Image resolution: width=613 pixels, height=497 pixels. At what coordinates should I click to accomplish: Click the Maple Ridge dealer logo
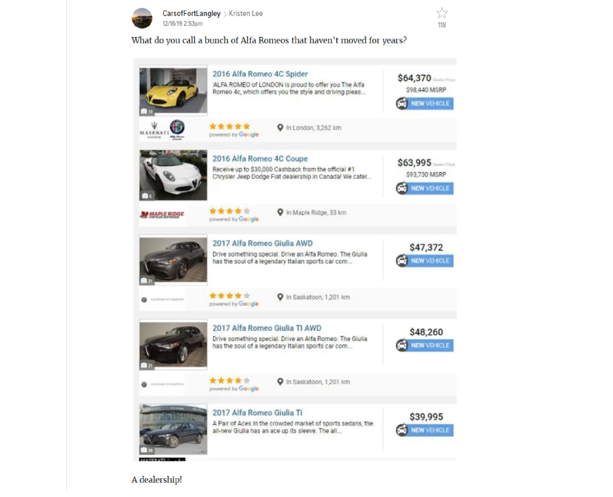click(x=162, y=215)
